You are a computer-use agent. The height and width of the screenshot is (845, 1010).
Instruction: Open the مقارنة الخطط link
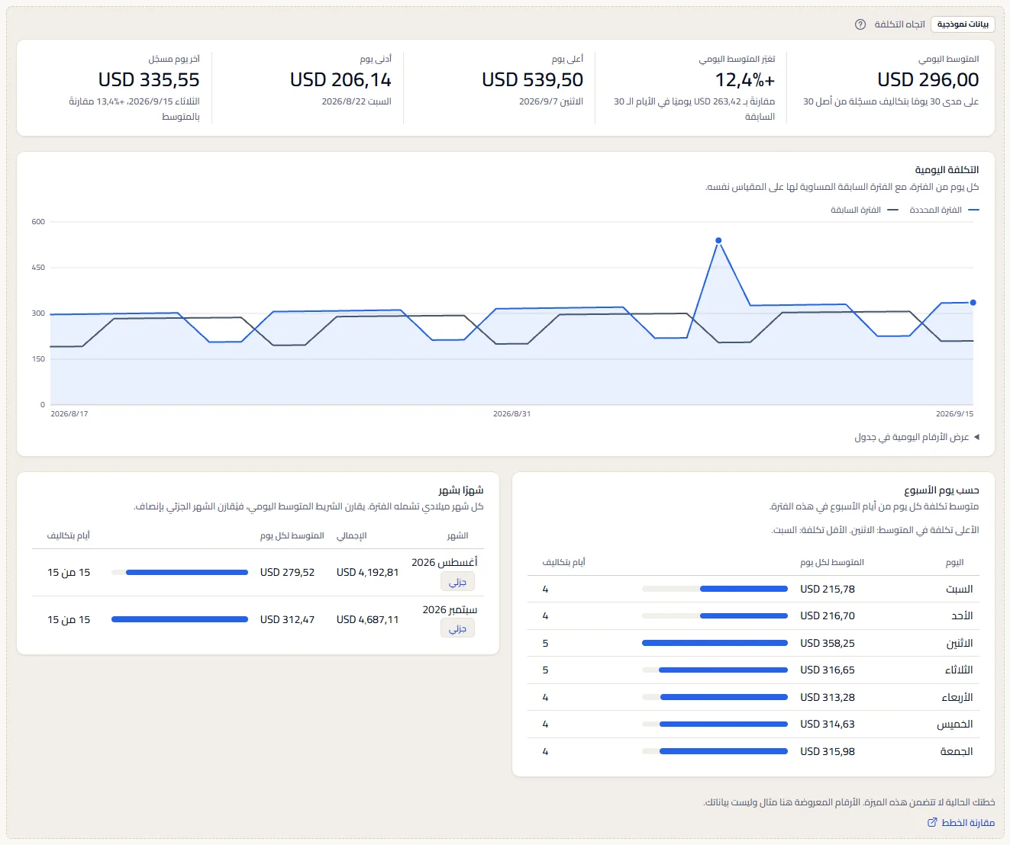[x=961, y=822]
